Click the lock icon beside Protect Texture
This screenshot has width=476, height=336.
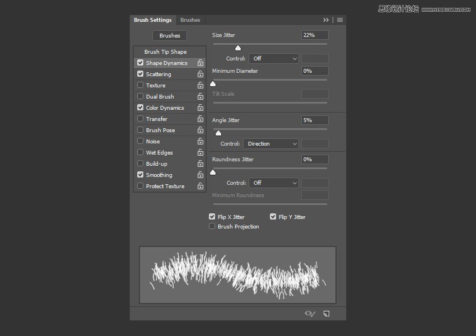point(200,186)
